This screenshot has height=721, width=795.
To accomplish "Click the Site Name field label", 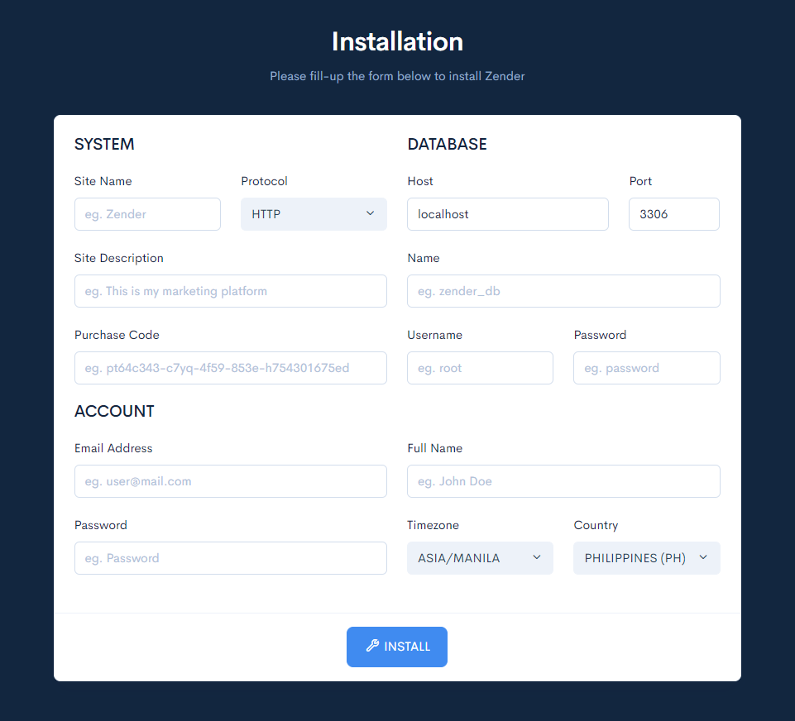I will (x=103, y=181).
